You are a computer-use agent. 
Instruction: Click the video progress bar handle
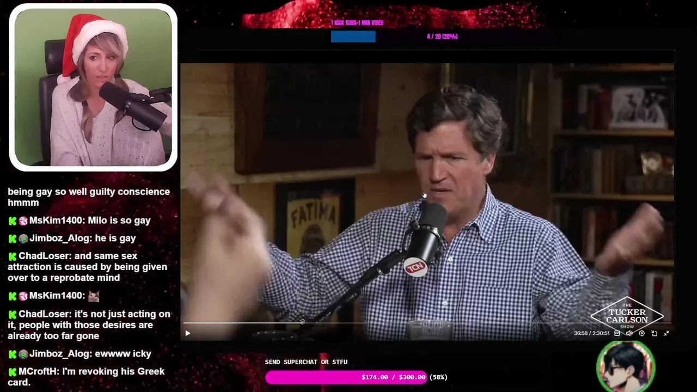(x=302, y=322)
